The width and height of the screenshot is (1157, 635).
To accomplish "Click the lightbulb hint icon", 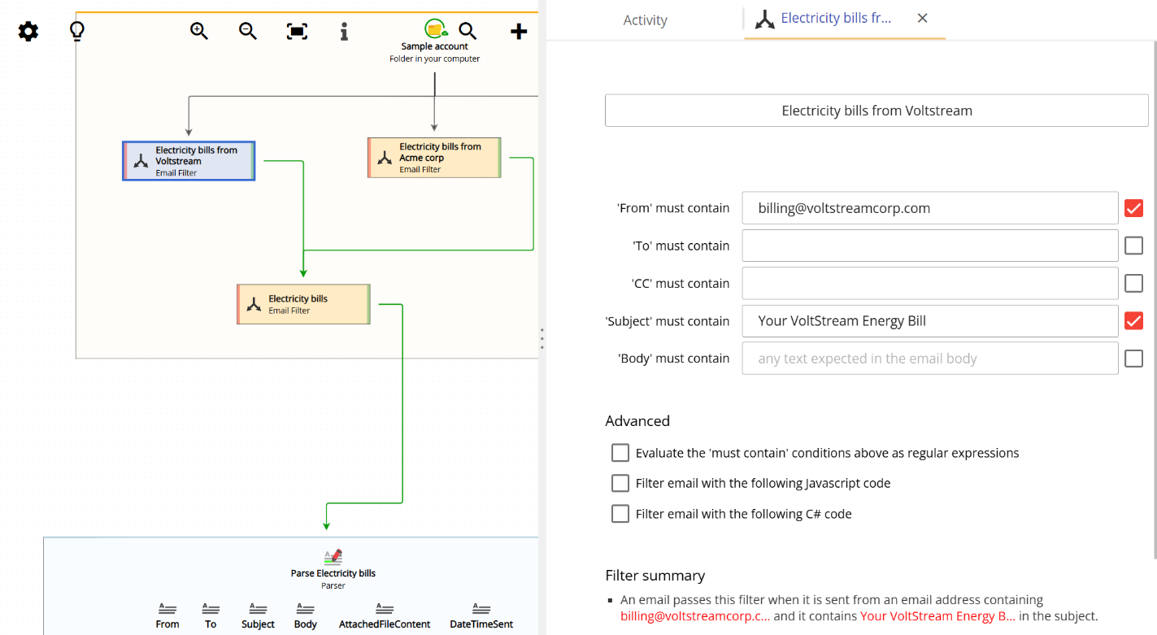I will (x=76, y=31).
